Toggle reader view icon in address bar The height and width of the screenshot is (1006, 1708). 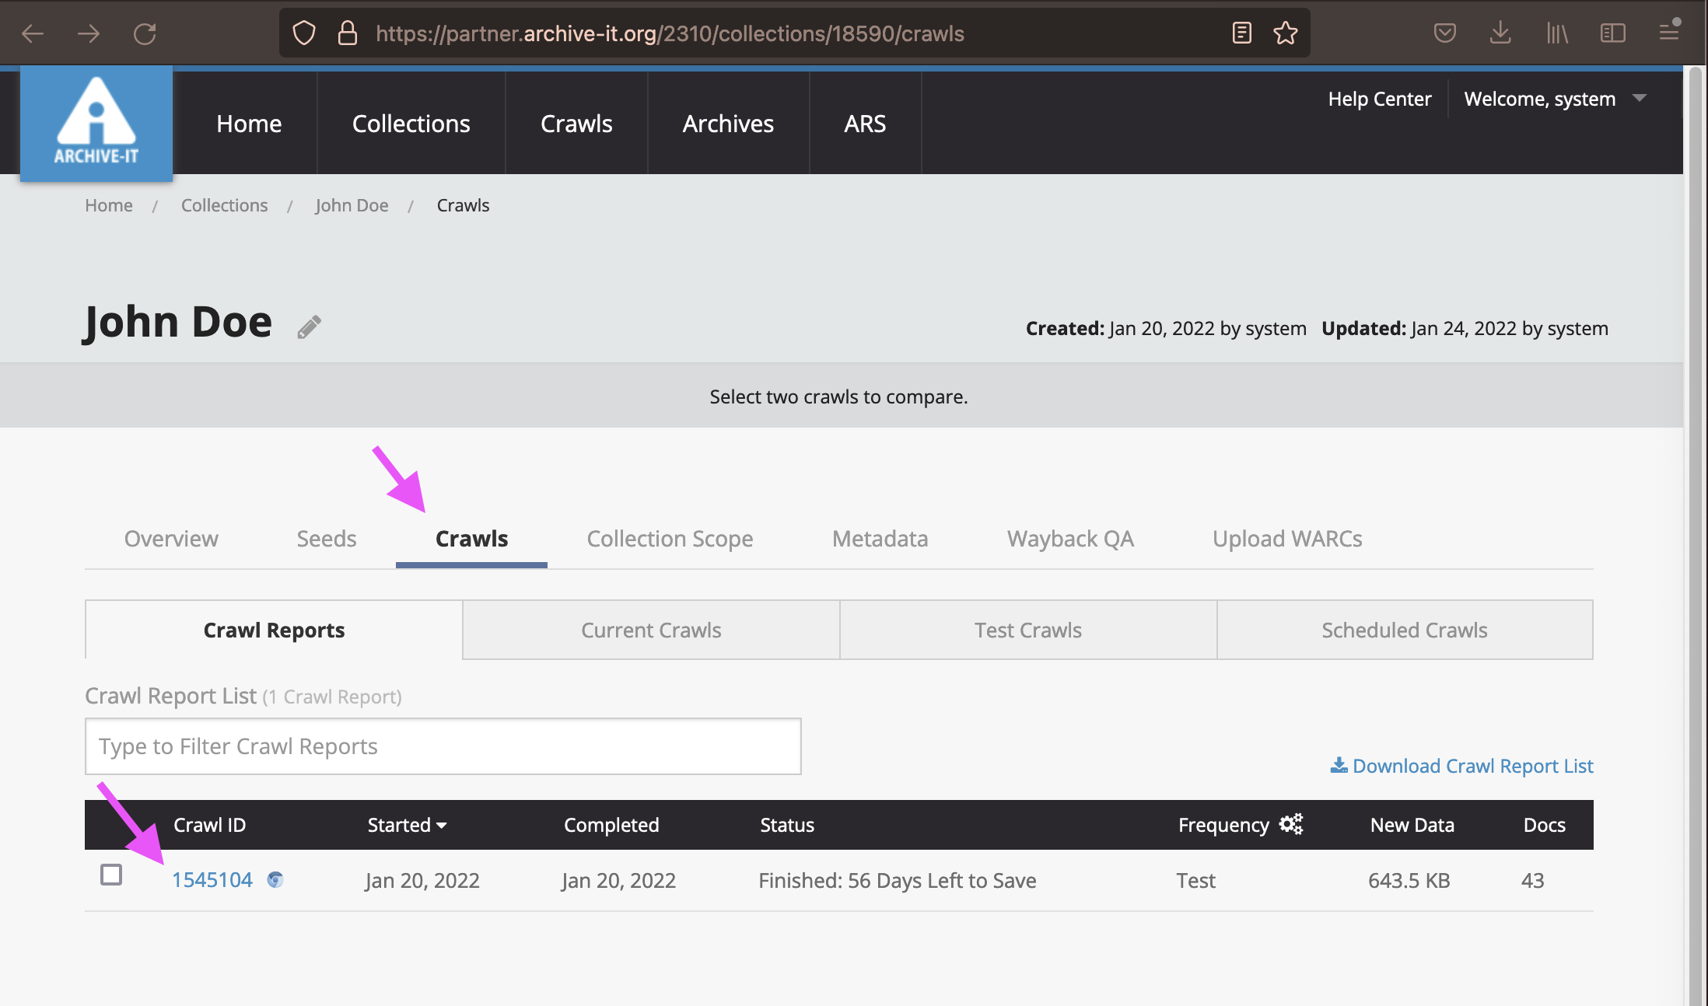tap(1241, 33)
